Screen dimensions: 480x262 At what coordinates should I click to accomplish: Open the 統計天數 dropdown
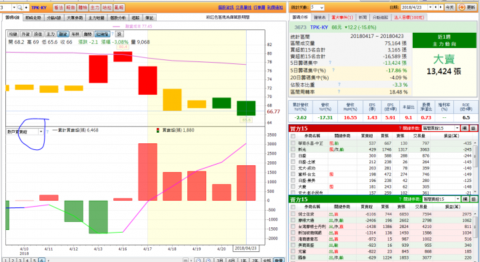coord(317,7)
